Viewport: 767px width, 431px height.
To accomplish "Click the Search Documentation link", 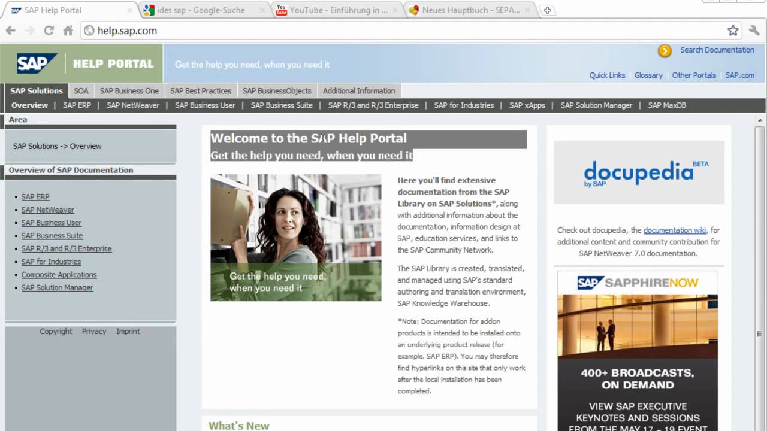I will pos(717,50).
